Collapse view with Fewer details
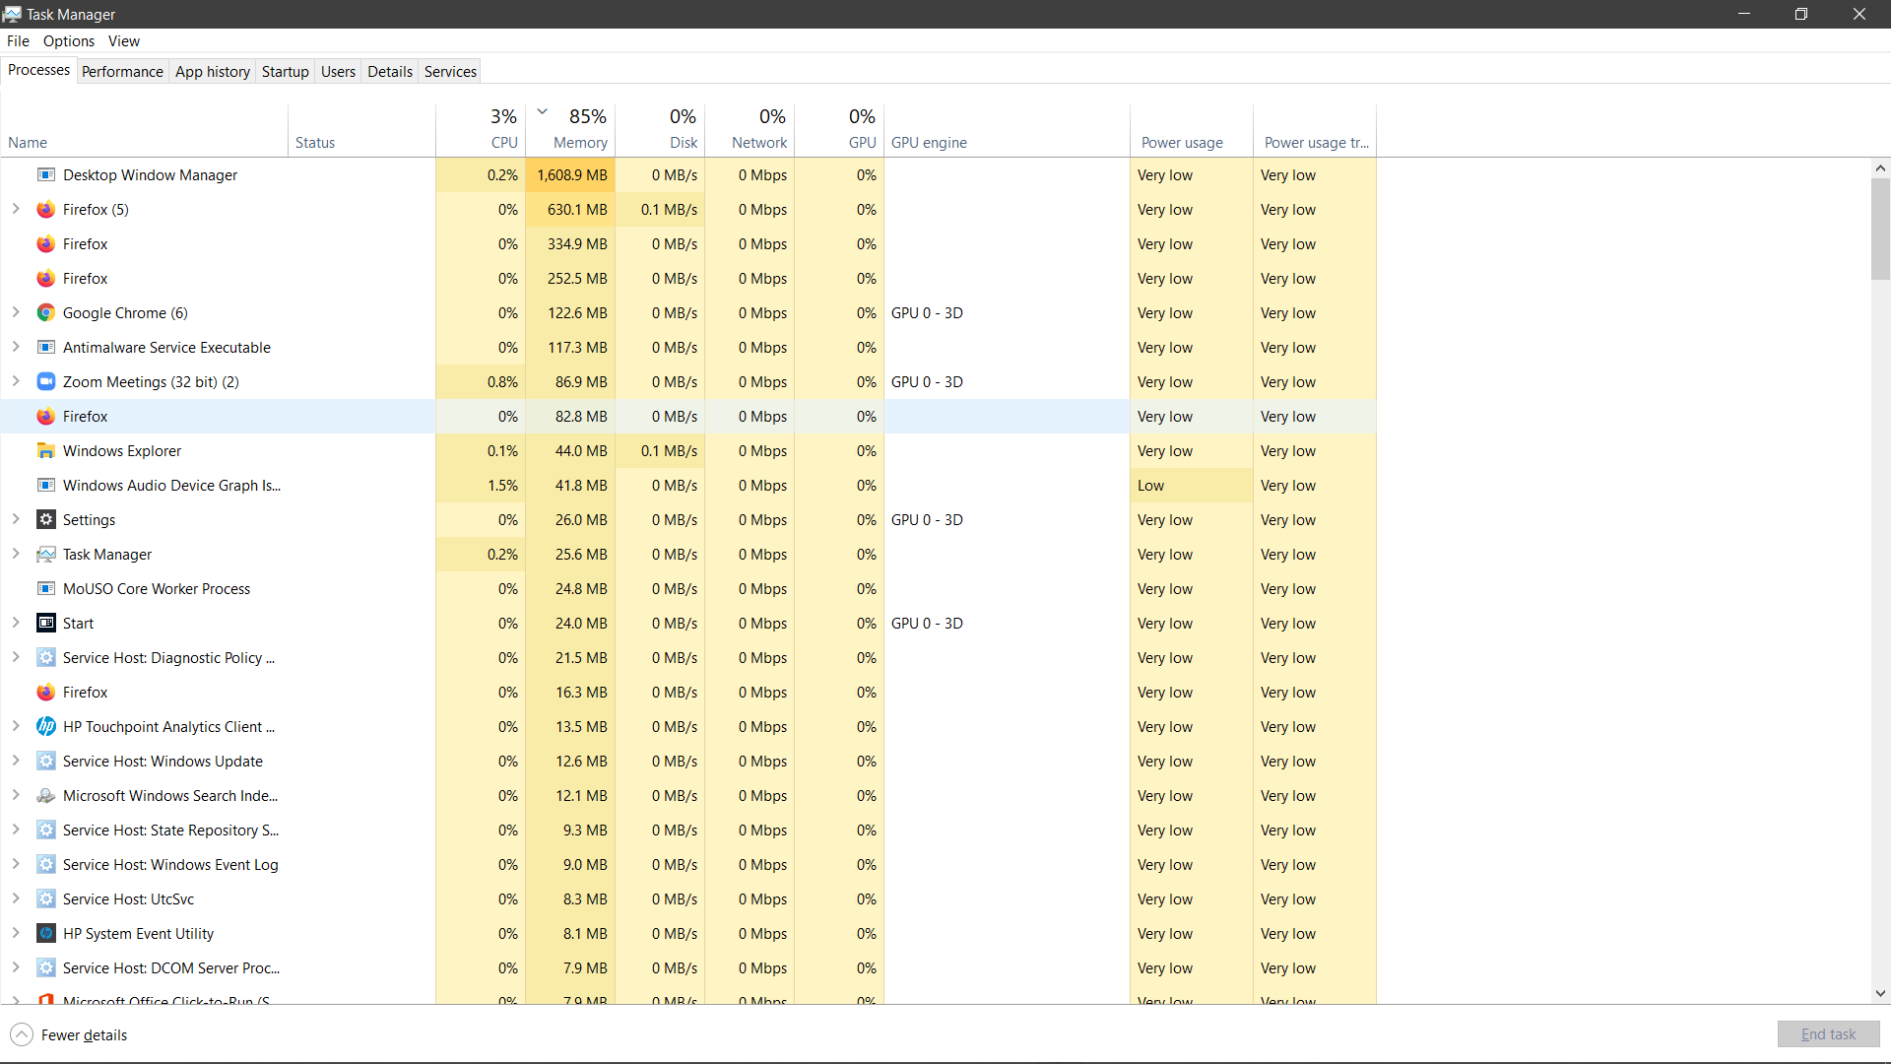Viewport: 1891px width, 1064px height. pos(69,1034)
